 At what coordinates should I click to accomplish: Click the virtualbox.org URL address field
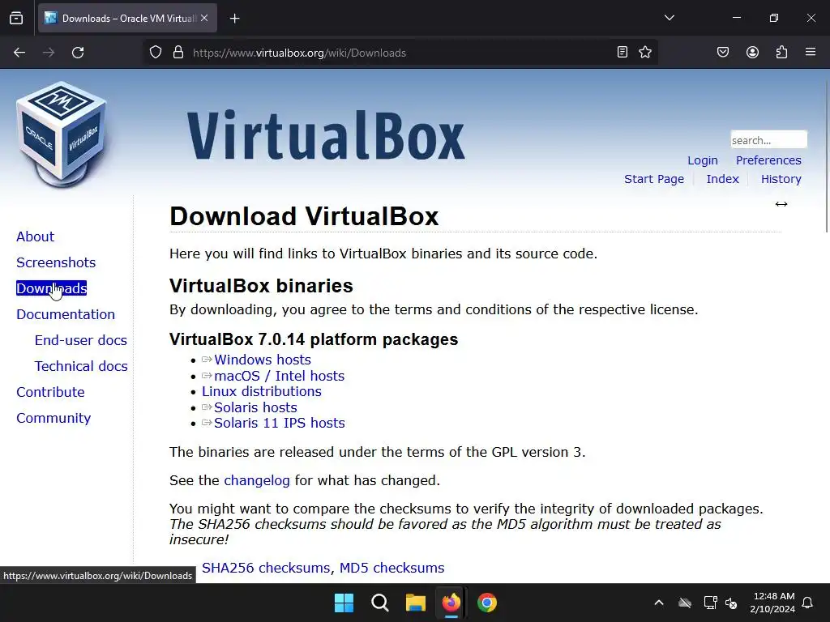(x=400, y=53)
